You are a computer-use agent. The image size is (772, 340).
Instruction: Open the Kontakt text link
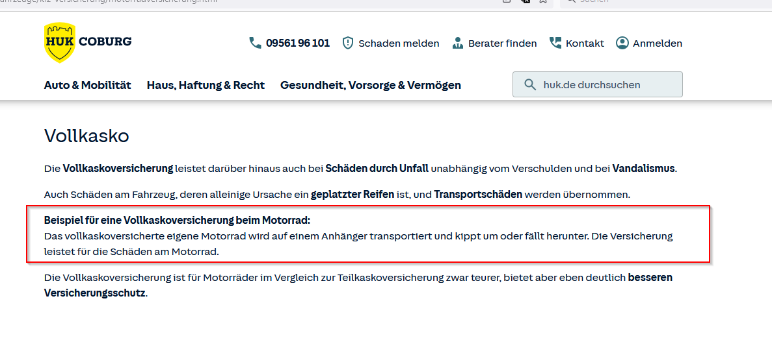tap(585, 43)
